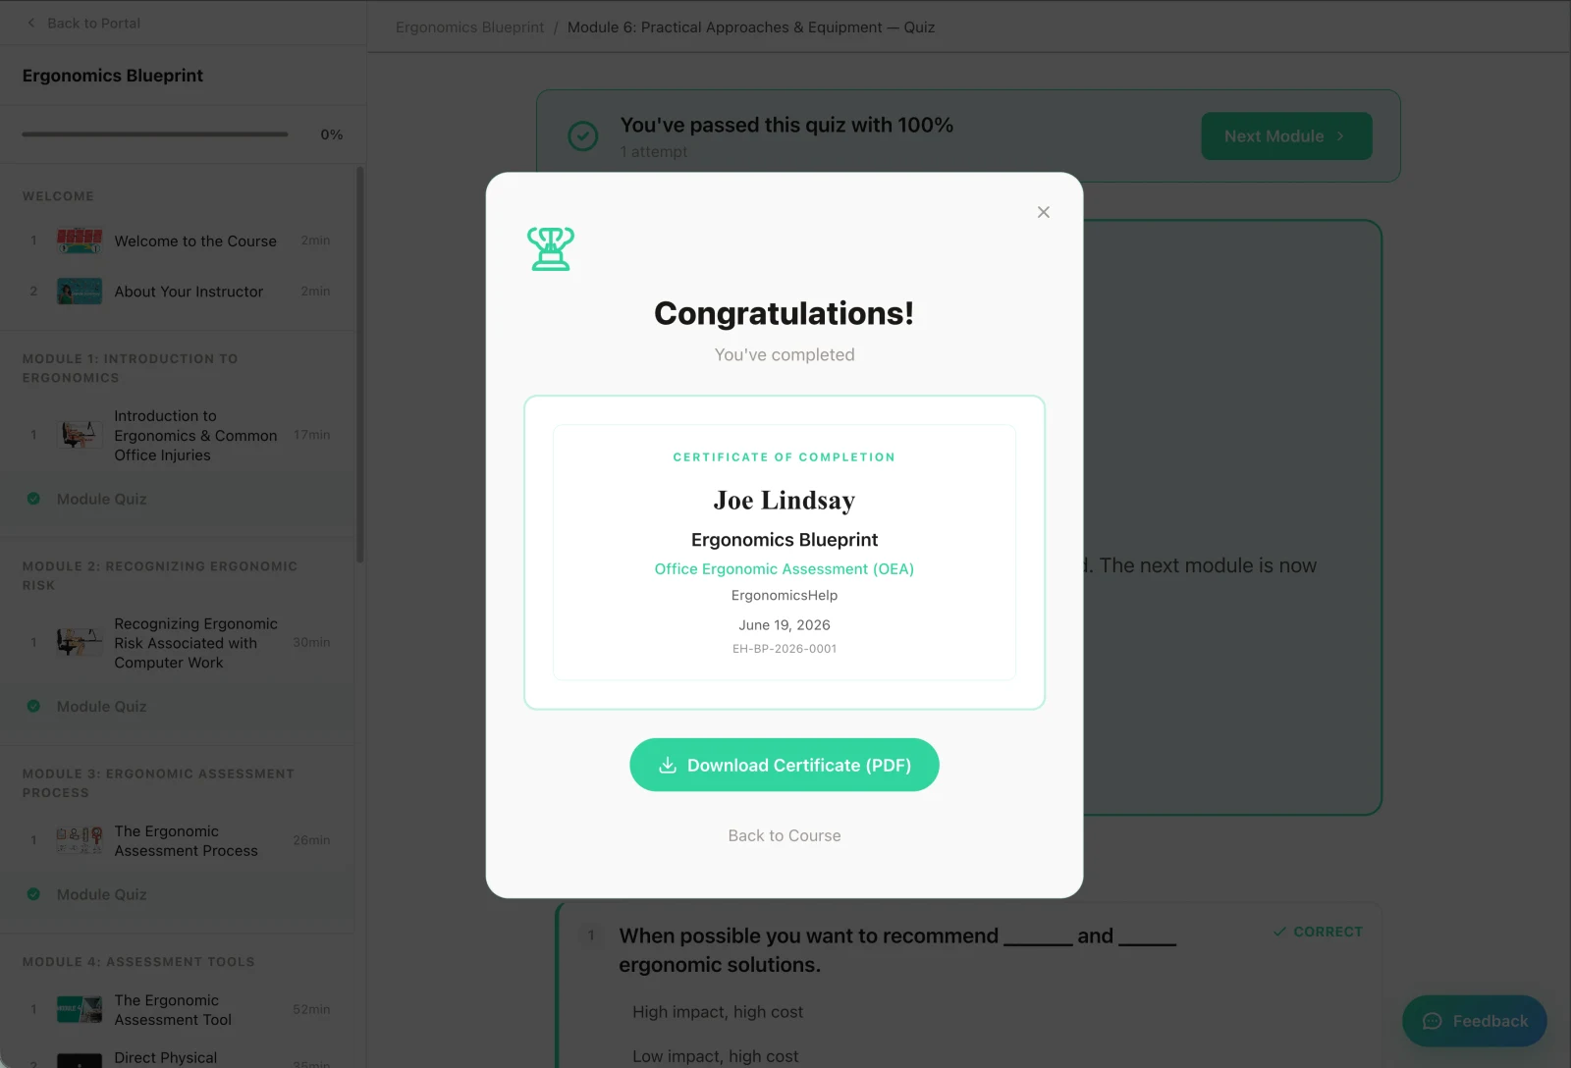The width and height of the screenshot is (1571, 1068).
Task: Download Certificate (PDF) button
Action: pyautogui.click(x=785, y=765)
